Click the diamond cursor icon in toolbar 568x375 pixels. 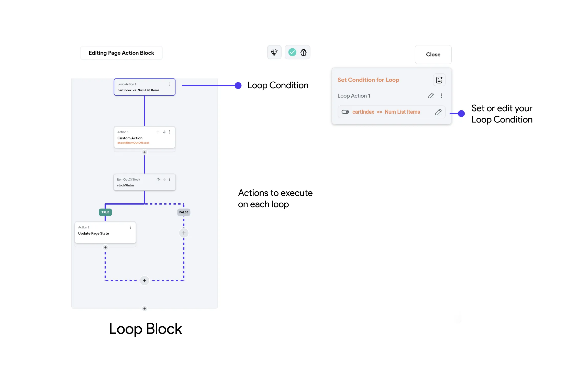(274, 52)
